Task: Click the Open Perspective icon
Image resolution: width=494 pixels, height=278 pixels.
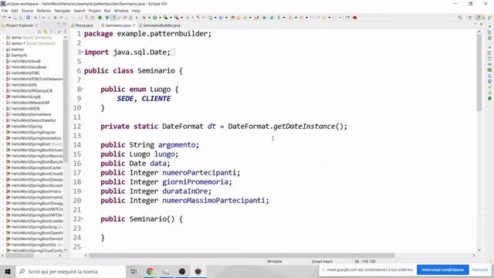Action: [x=470, y=18]
